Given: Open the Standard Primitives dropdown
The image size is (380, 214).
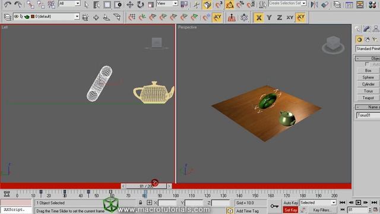Looking at the screenshot, I should (368, 49).
